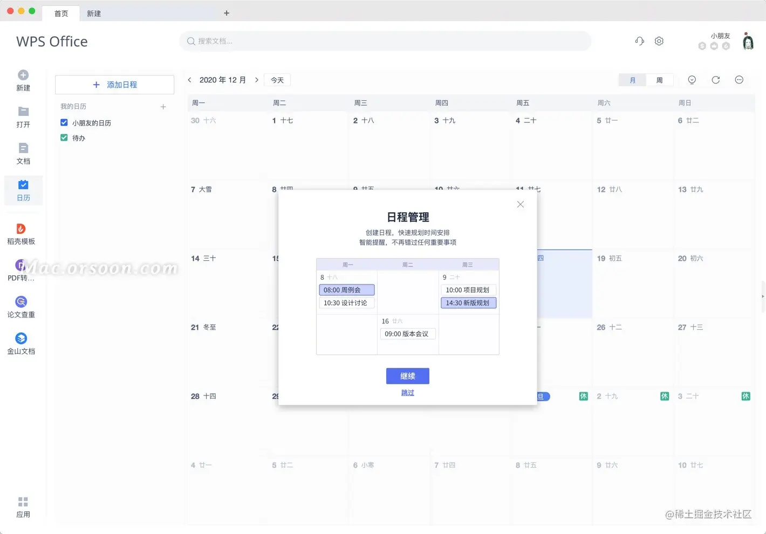Select December 3 十九 cell
This screenshot has height=534, width=766.
(470, 145)
